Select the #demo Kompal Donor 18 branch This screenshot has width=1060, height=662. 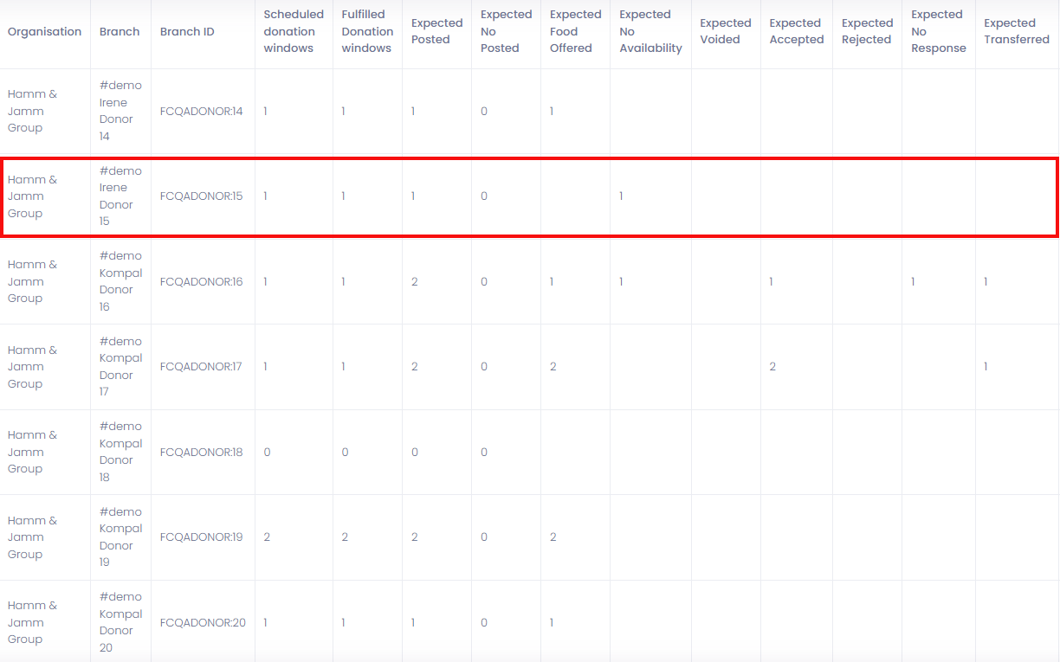[120, 452]
